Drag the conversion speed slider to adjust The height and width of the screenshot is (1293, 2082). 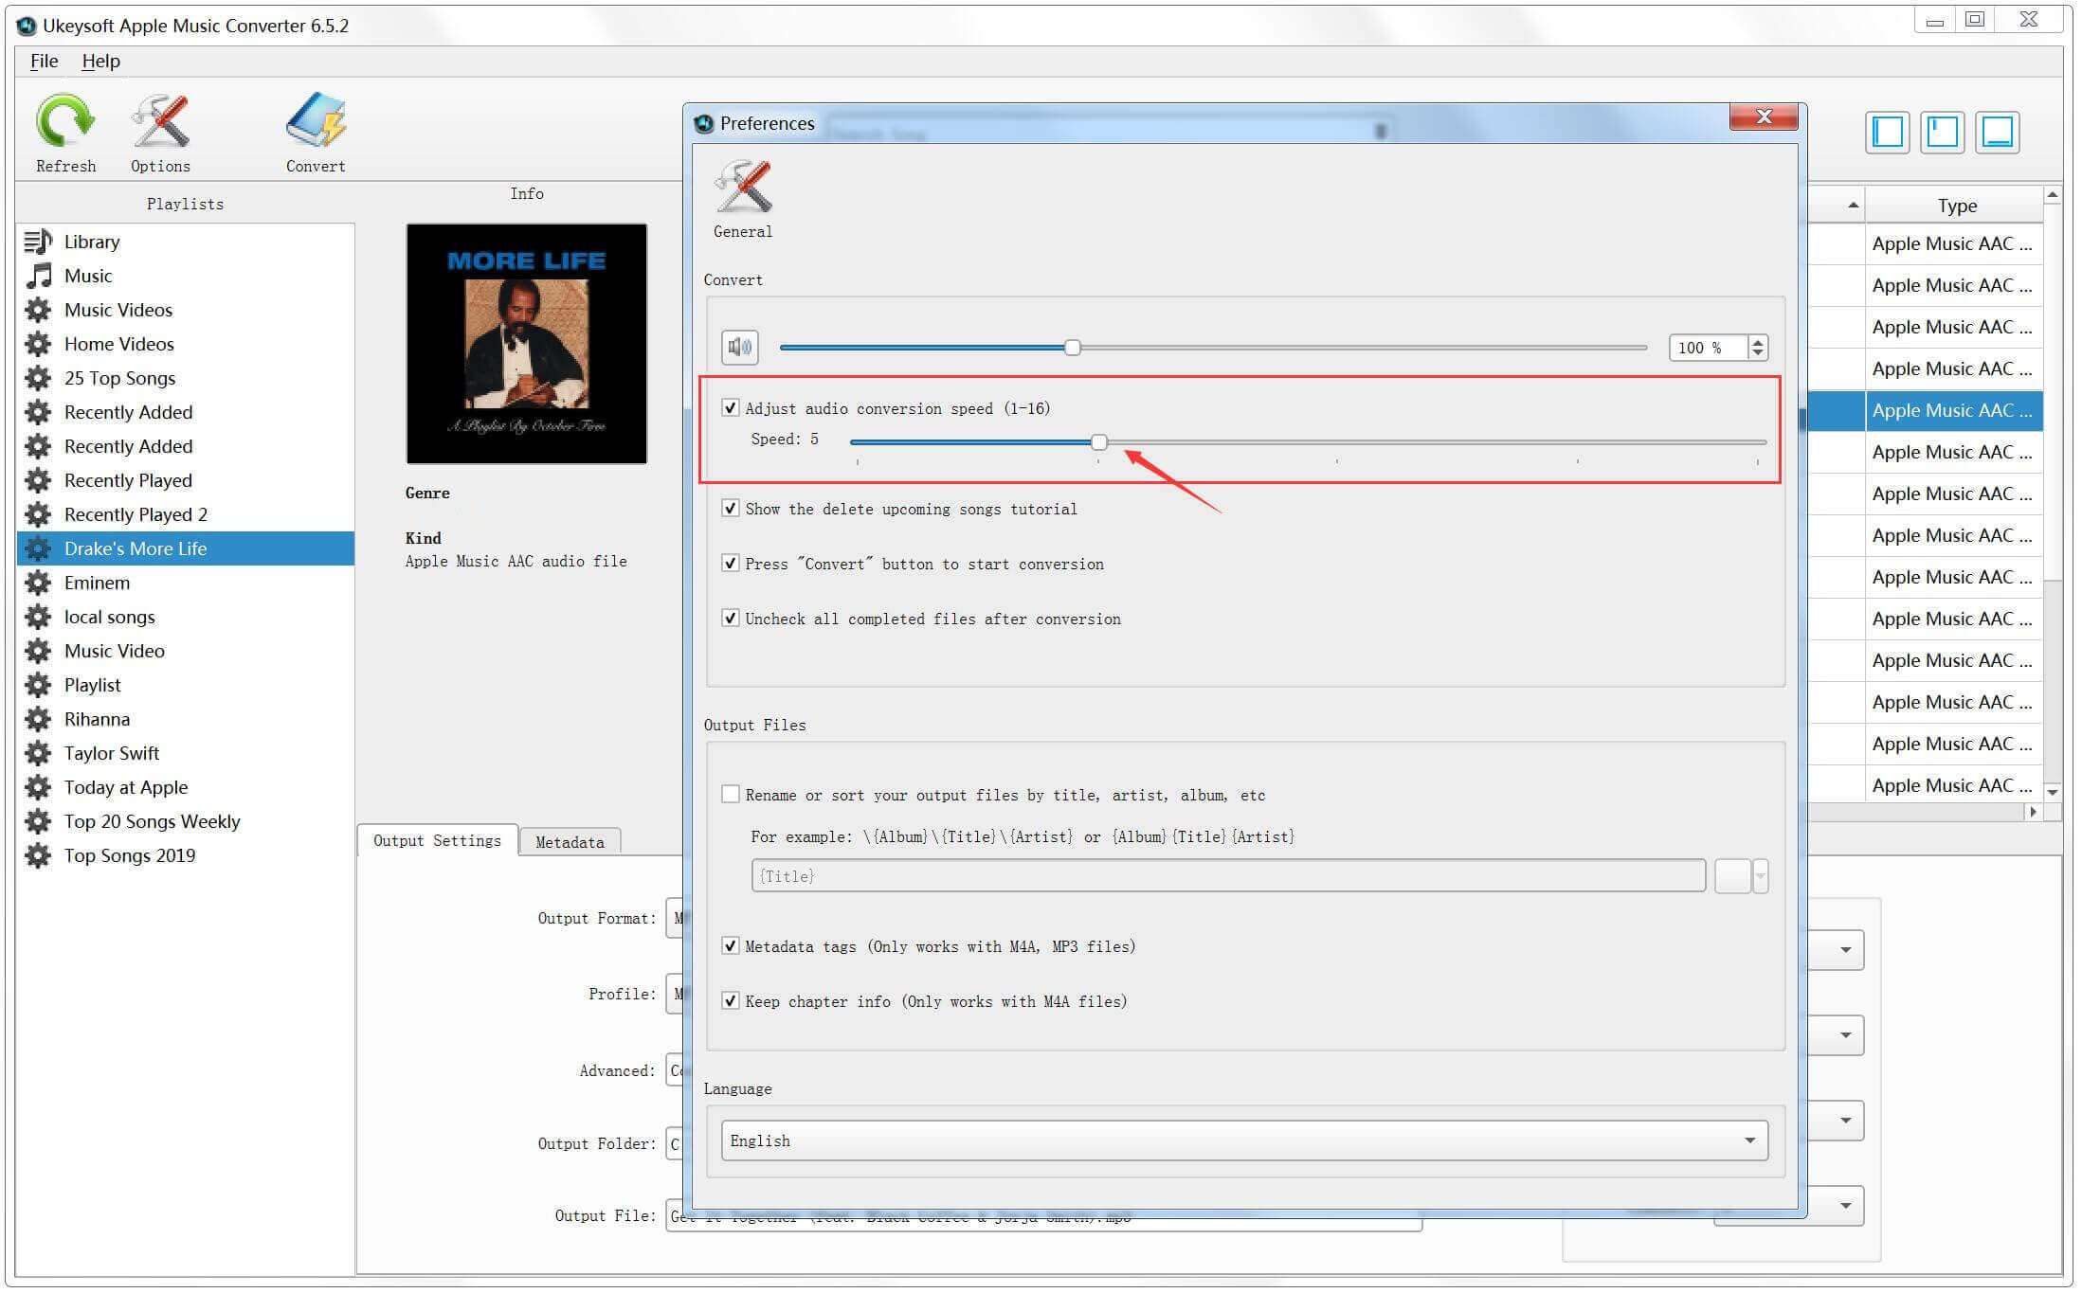[x=1101, y=440]
